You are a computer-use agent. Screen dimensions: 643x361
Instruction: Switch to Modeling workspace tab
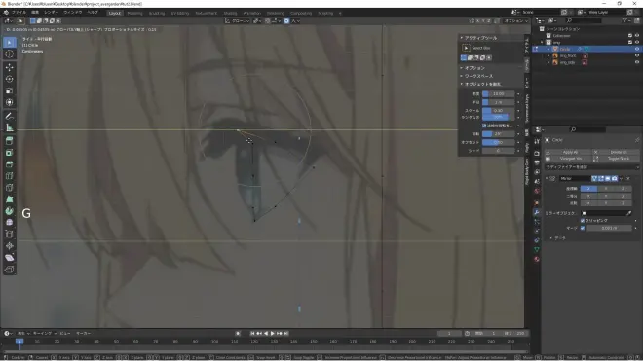tap(134, 13)
